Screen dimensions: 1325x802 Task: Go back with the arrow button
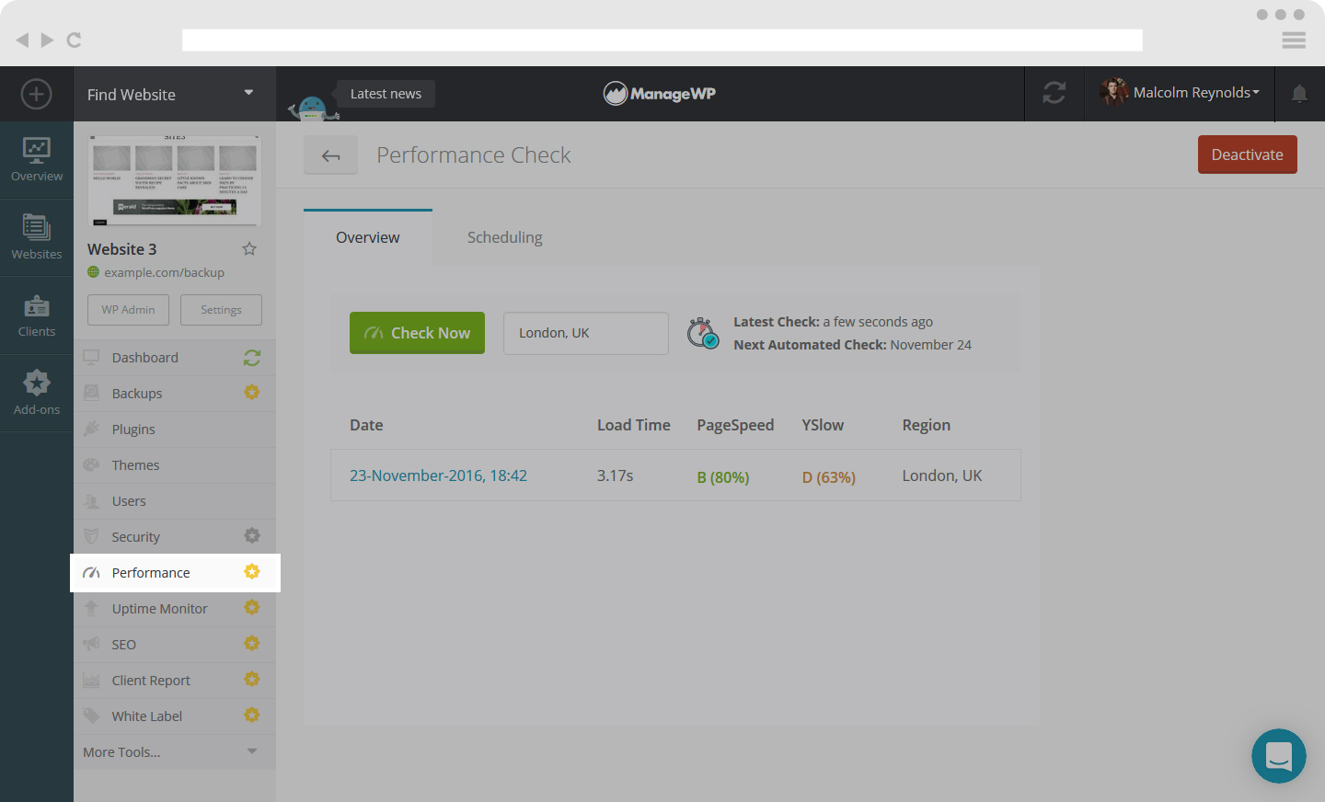[x=331, y=155]
